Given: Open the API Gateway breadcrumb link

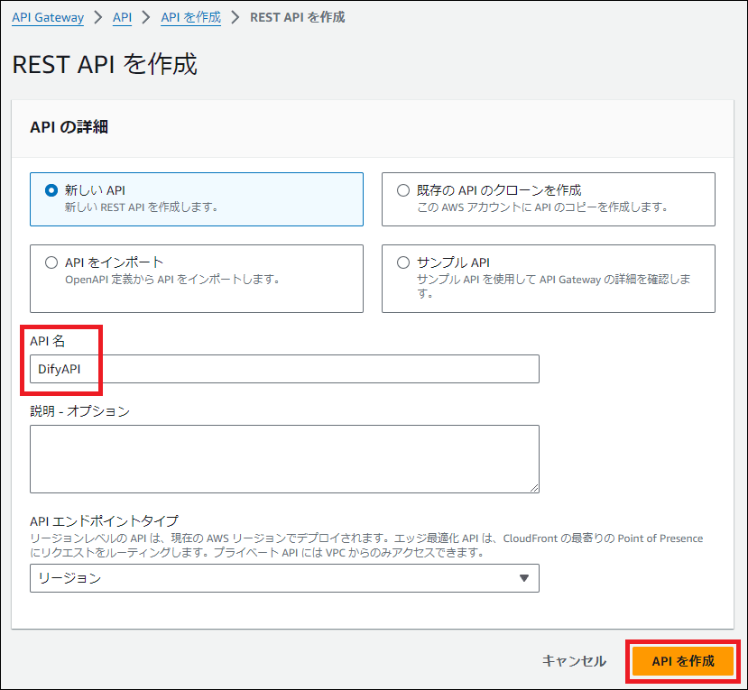Looking at the screenshot, I should (48, 17).
